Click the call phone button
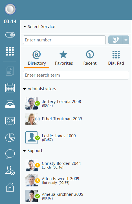The width and height of the screenshot is (132, 204). point(115,40)
